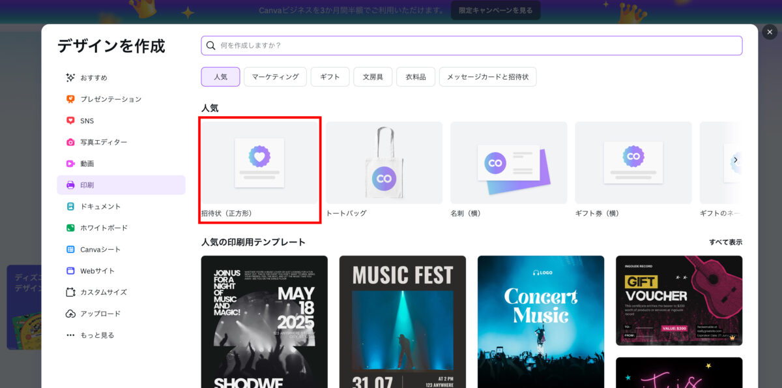Image resolution: width=782 pixels, height=388 pixels.
Task: Click the 限定キャンペーンを見る button
Action: point(495,10)
